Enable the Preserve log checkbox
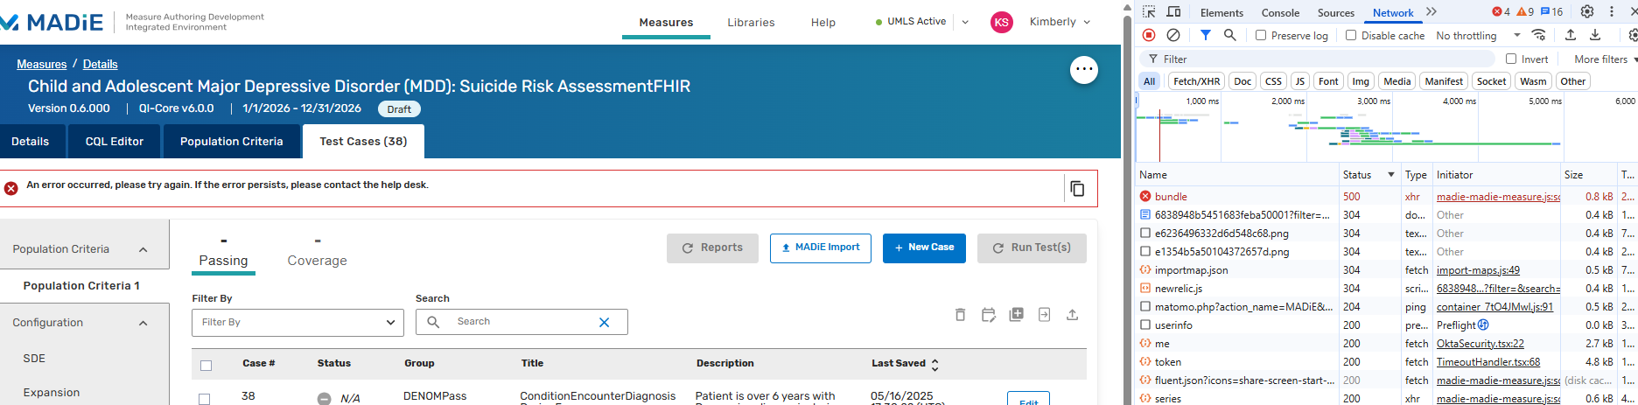Image resolution: width=1638 pixels, height=405 pixels. 1261,36
